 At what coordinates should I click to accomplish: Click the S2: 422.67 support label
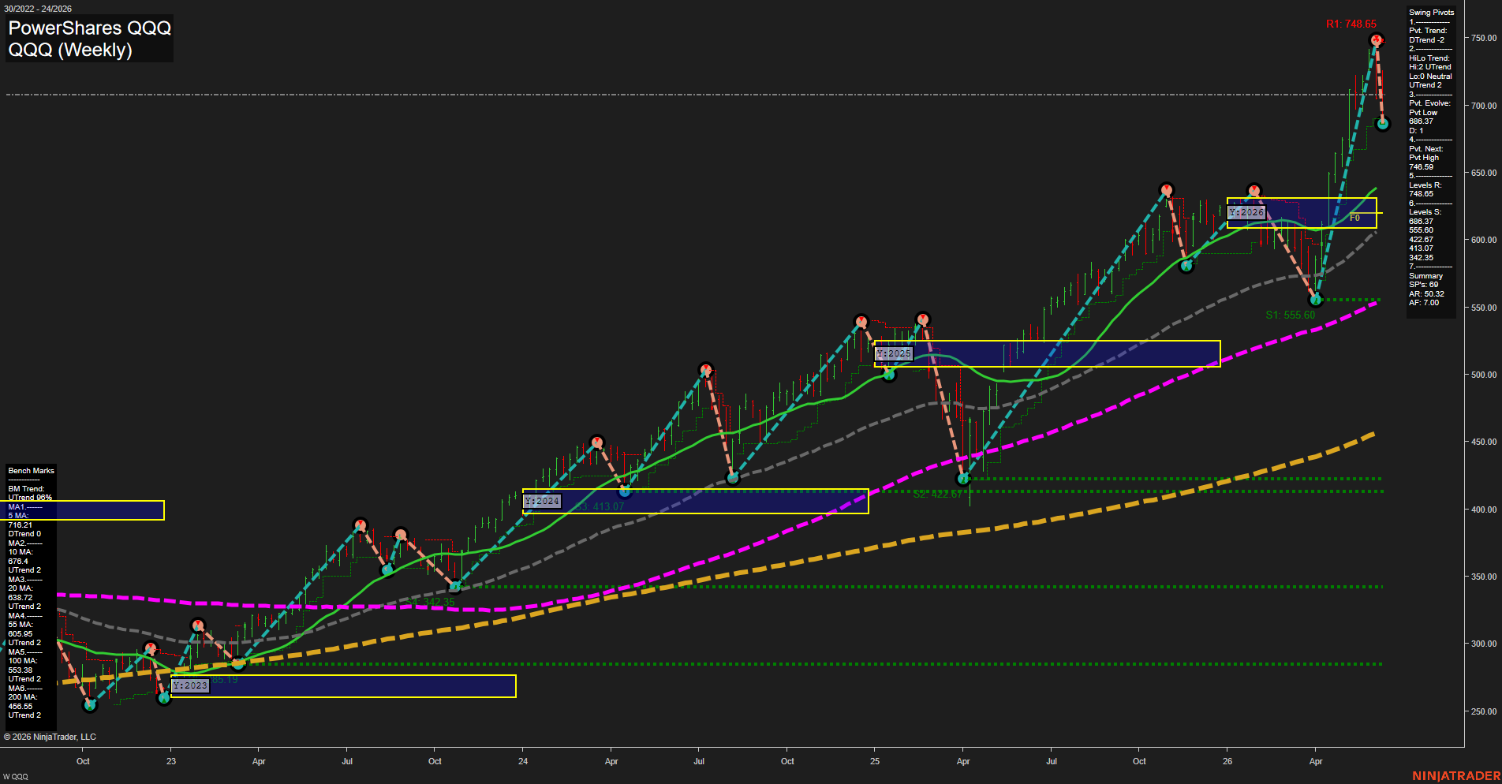(x=937, y=495)
